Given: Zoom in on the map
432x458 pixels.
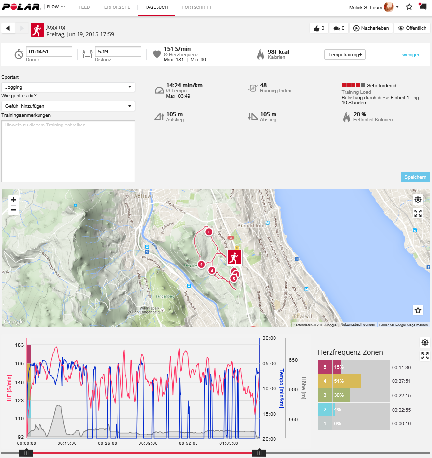Looking at the screenshot, I should (13, 200).
